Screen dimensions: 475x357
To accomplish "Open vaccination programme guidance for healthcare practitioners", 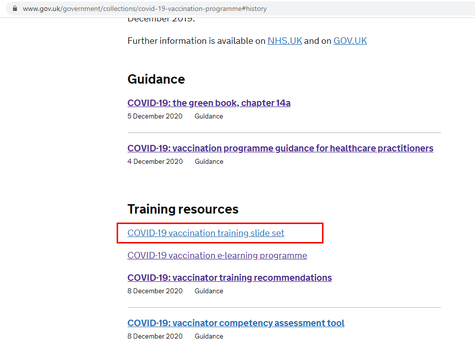I will tap(281, 148).
